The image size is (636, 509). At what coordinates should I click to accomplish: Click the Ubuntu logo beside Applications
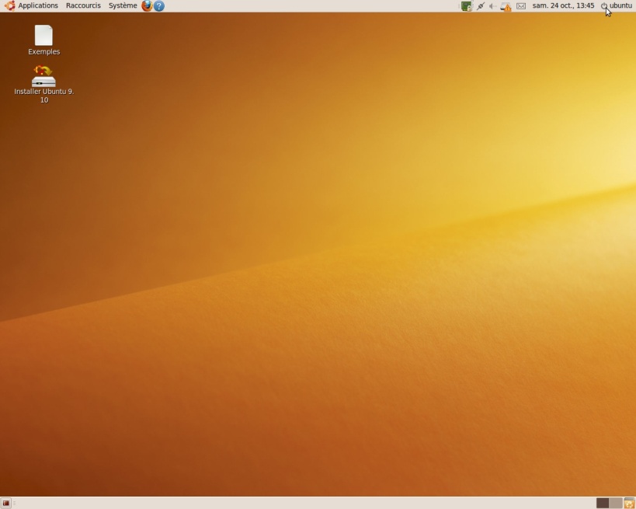point(10,5)
